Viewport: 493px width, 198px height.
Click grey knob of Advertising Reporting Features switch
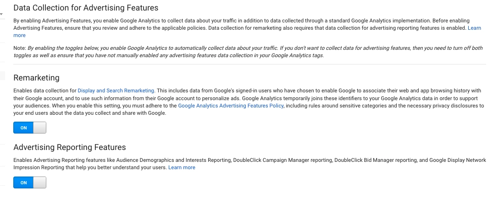tap(40, 183)
